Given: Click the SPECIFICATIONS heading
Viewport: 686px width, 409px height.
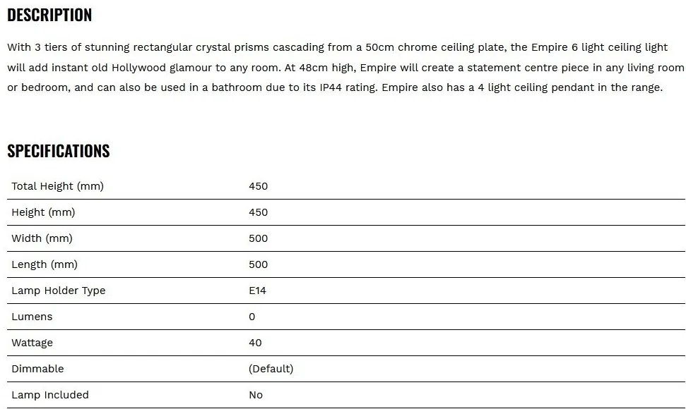Looking at the screenshot, I should (59, 151).
